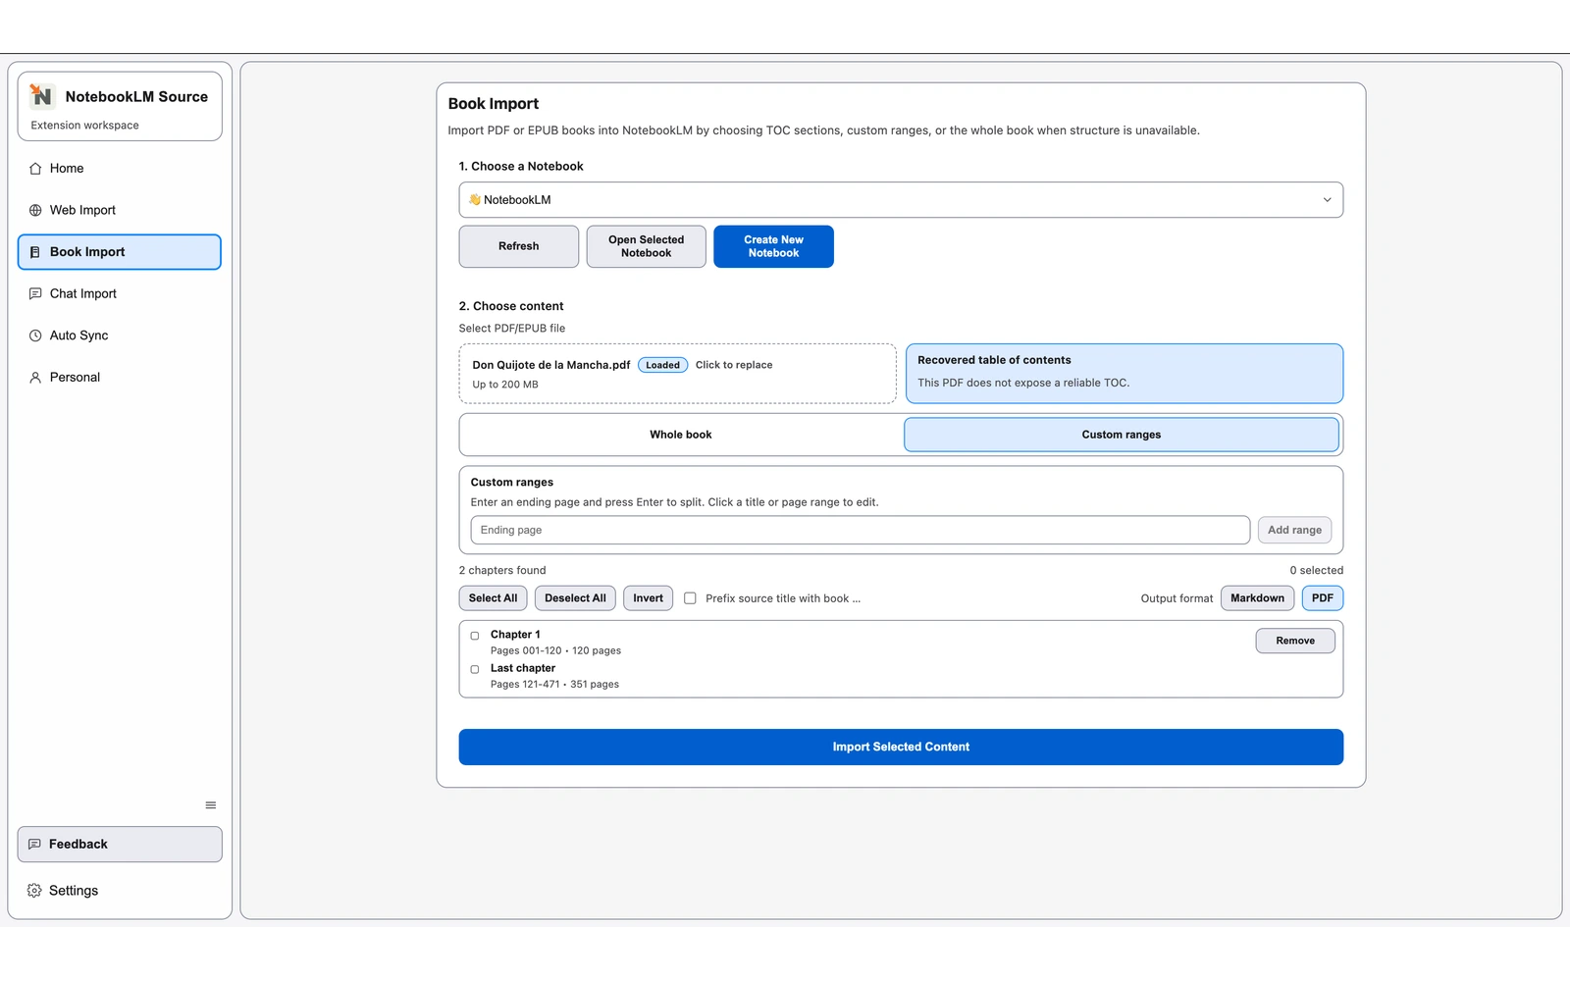Screen dimensions: 1570x981
Task: Check the Chapter 1 checkbox
Action: pyautogui.click(x=475, y=635)
